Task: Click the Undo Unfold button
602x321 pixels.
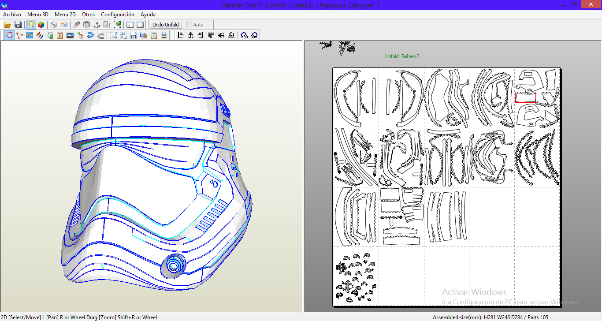Action: click(166, 25)
